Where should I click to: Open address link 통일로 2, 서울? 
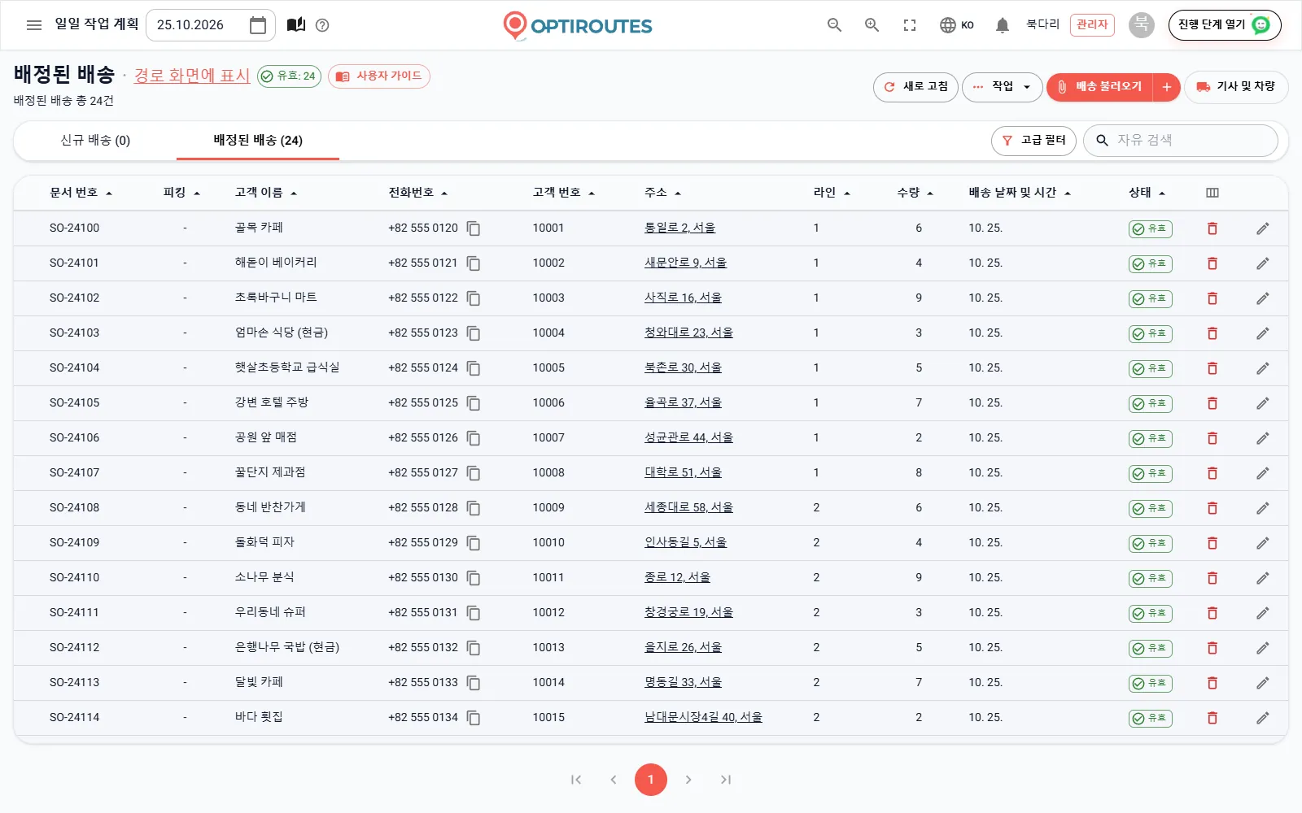tap(679, 228)
